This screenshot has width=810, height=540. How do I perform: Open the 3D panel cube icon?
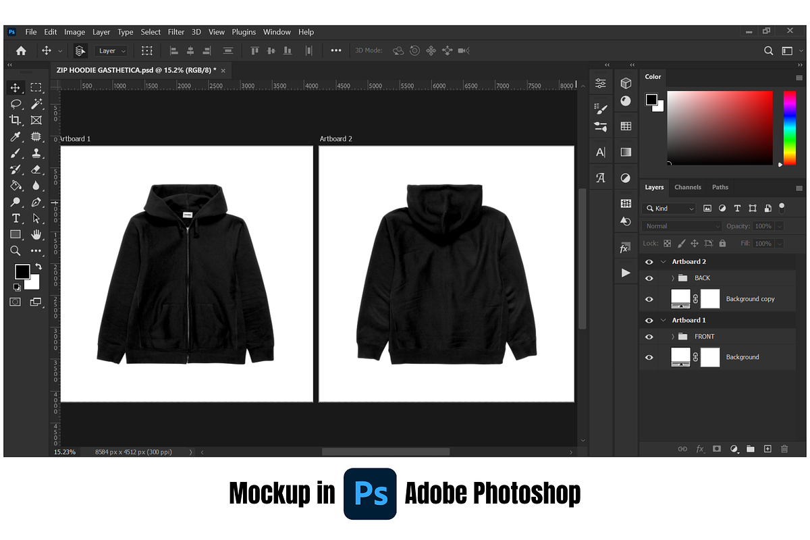626,82
